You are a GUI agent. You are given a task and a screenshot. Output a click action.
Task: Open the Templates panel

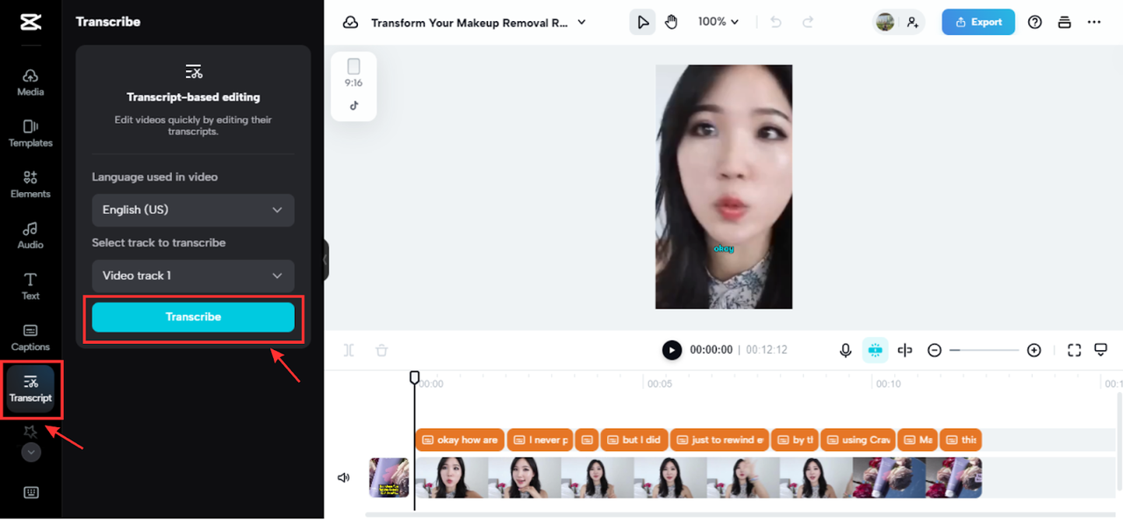click(x=31, y=133)
